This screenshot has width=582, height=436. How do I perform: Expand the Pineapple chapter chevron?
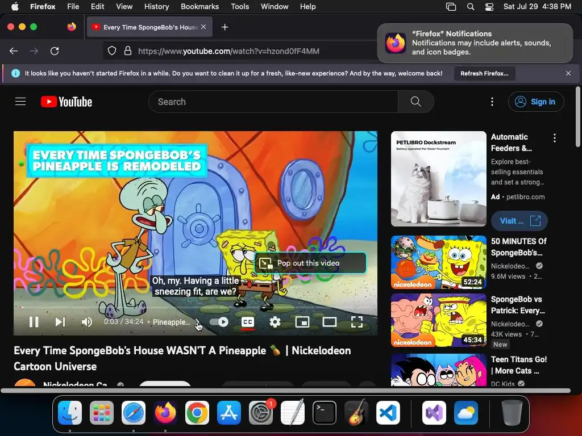[x=197, y=321]
